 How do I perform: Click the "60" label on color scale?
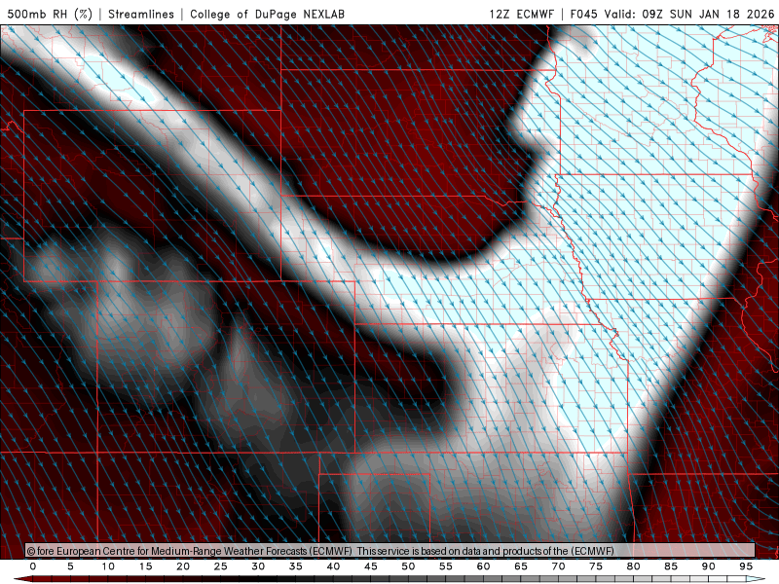pos(483,566)
